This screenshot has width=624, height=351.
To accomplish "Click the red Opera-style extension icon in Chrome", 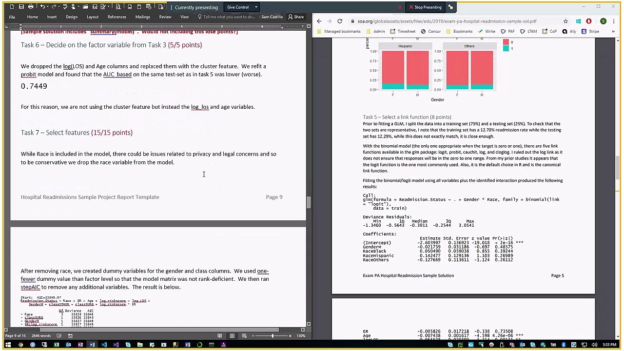I will coord(589,21).
